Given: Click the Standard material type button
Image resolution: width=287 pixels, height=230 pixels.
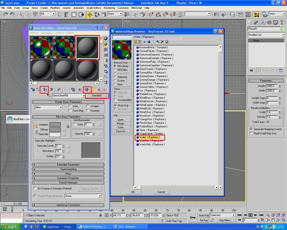Looking at the screenshot, I should pos(97,96).
